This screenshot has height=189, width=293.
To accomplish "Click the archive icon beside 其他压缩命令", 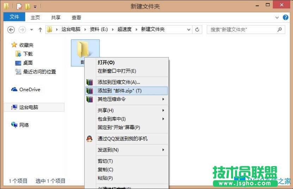I will 90,99.
